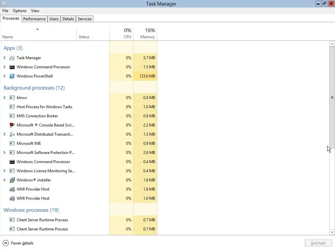Sort by the Name column header
Image resolution: width=335 pixels, height=251 pixels.
(39, 34)
